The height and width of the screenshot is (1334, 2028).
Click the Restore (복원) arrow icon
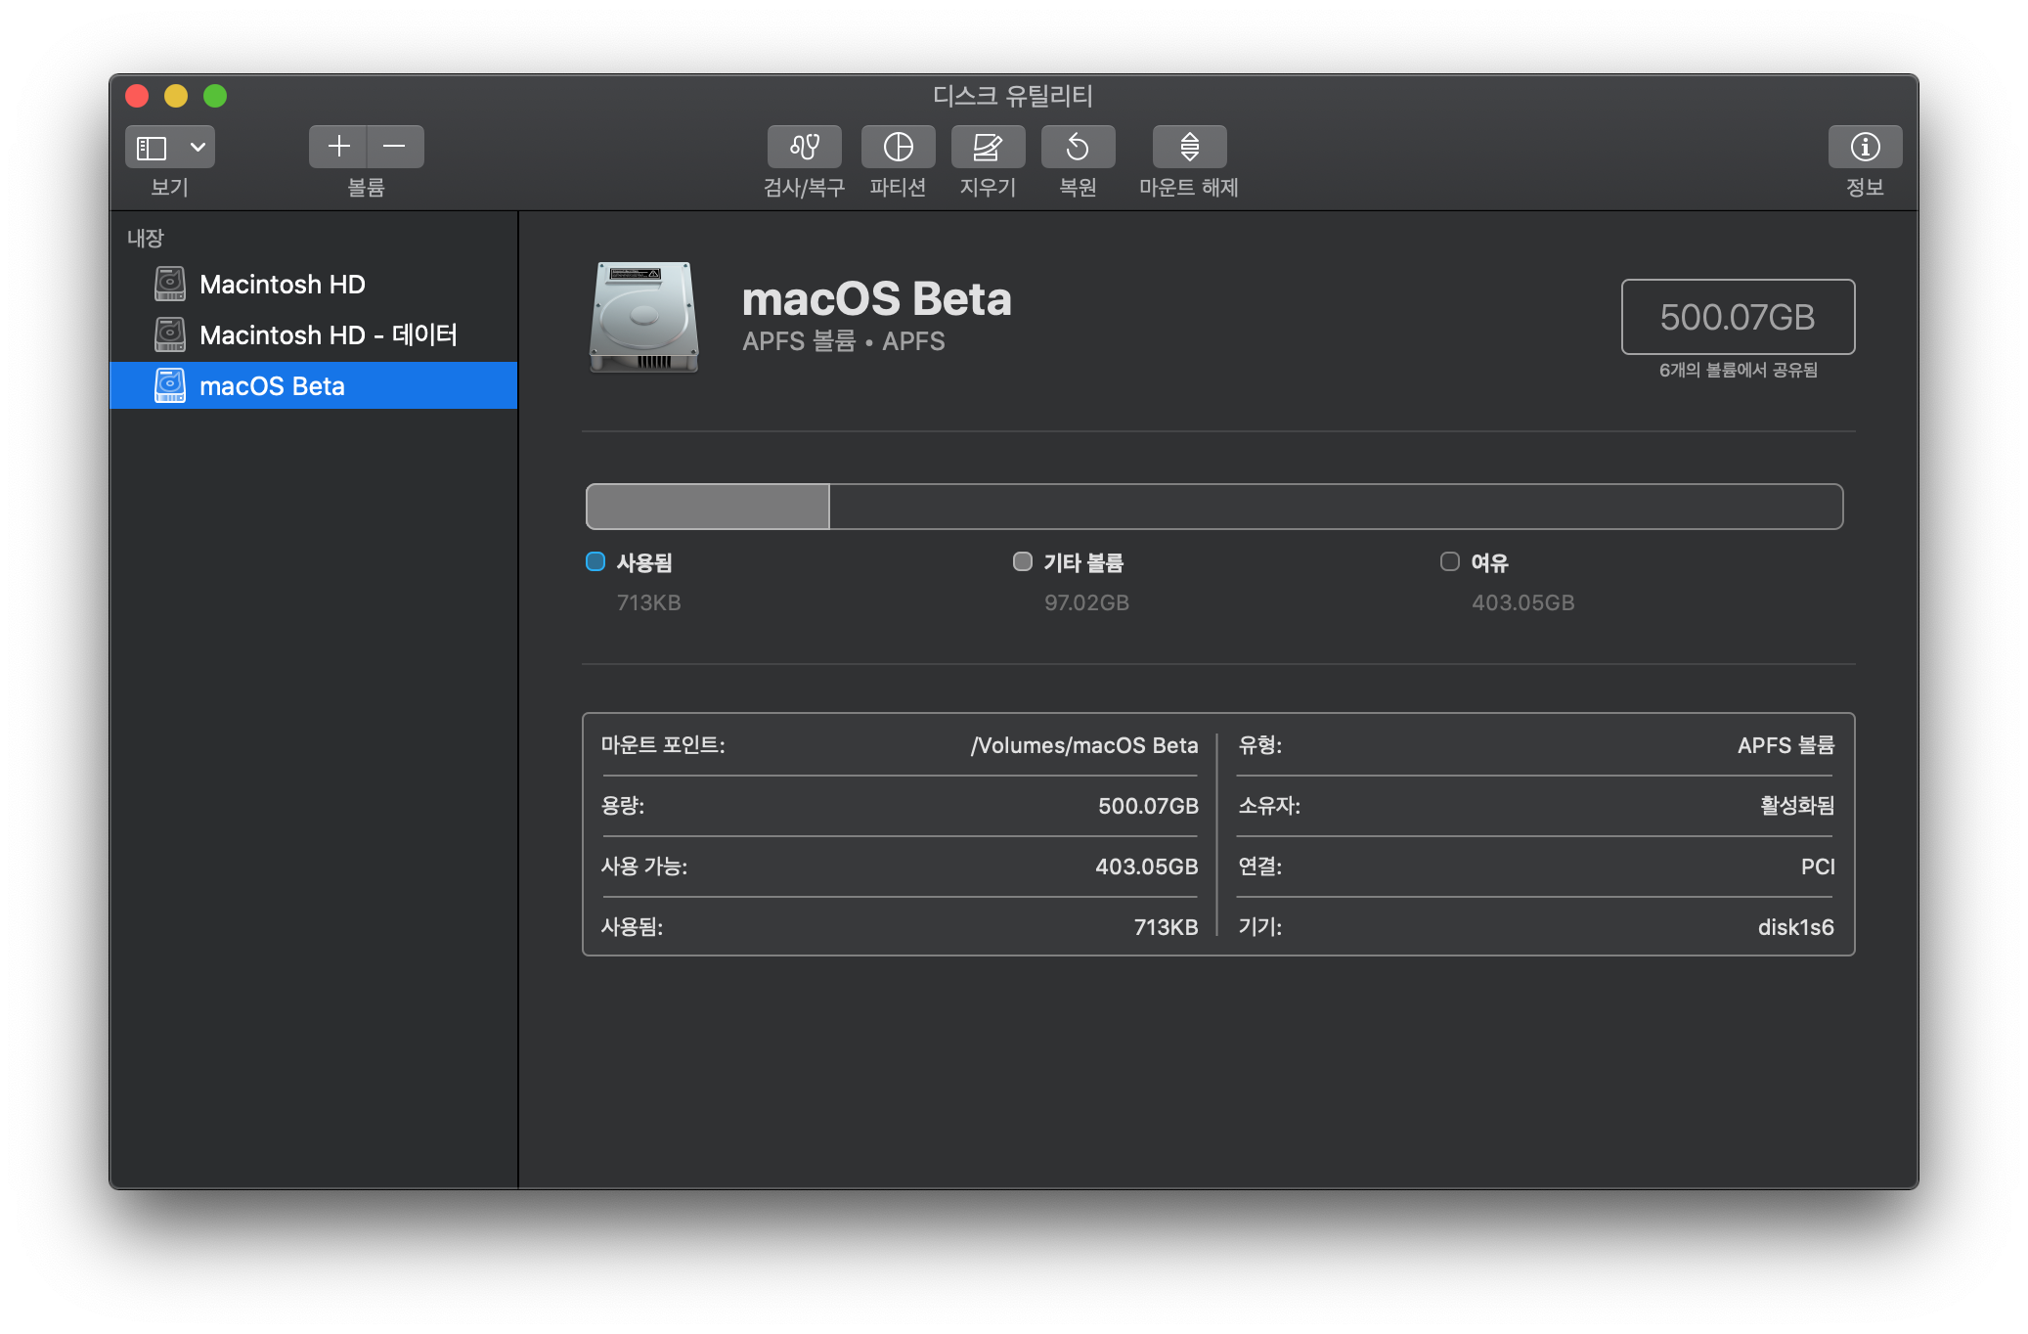1078,147
